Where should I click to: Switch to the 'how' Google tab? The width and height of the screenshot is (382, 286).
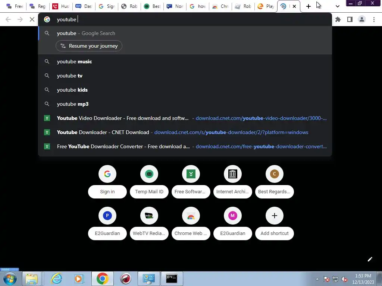click(198, 6)
